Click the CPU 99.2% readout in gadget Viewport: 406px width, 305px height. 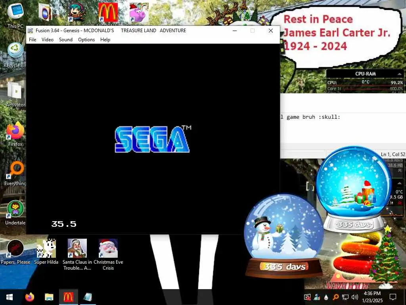[x=396, y=83]
